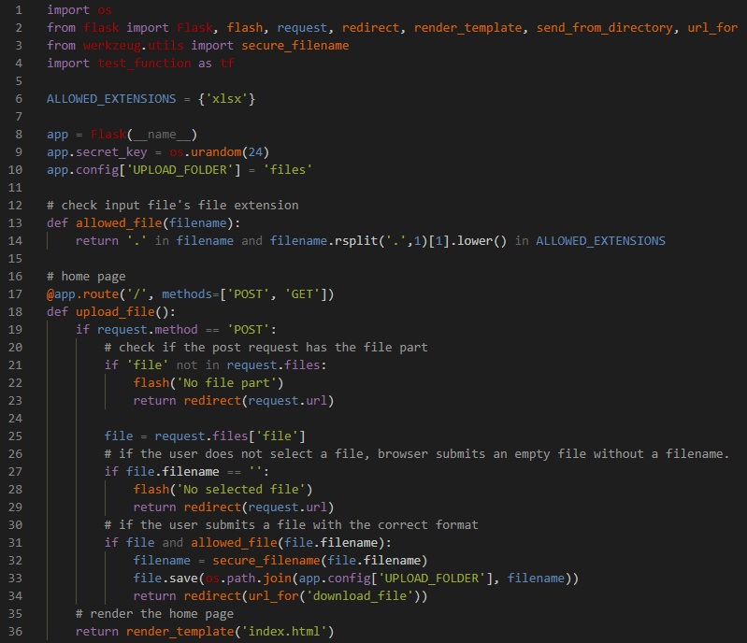Click ALLOWED_EXTENSIONS at the end of line 14

tap(601, 240)
